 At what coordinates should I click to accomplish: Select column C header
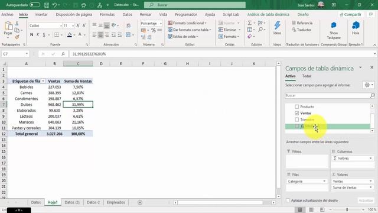tap(78, 64)
